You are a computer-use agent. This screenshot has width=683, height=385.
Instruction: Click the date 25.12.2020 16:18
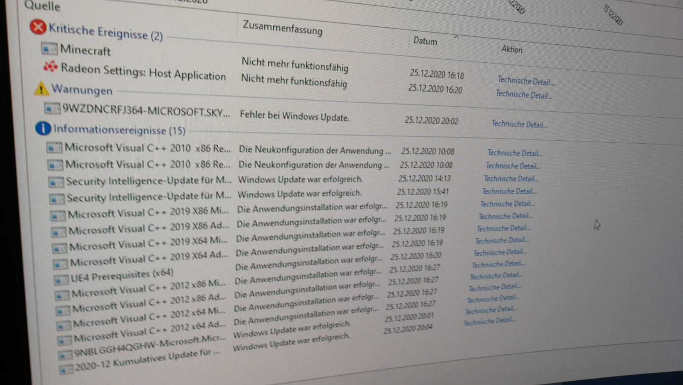click(437, 74)
